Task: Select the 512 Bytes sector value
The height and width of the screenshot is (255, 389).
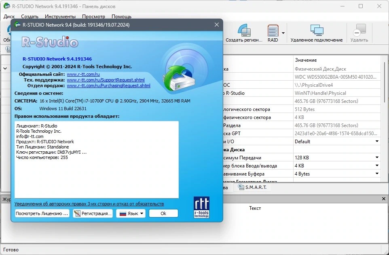Action: coord(337,109)
